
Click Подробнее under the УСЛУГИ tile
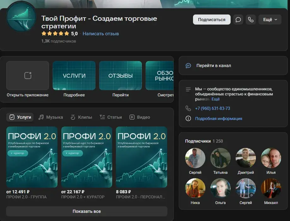[x=74, y=95]
